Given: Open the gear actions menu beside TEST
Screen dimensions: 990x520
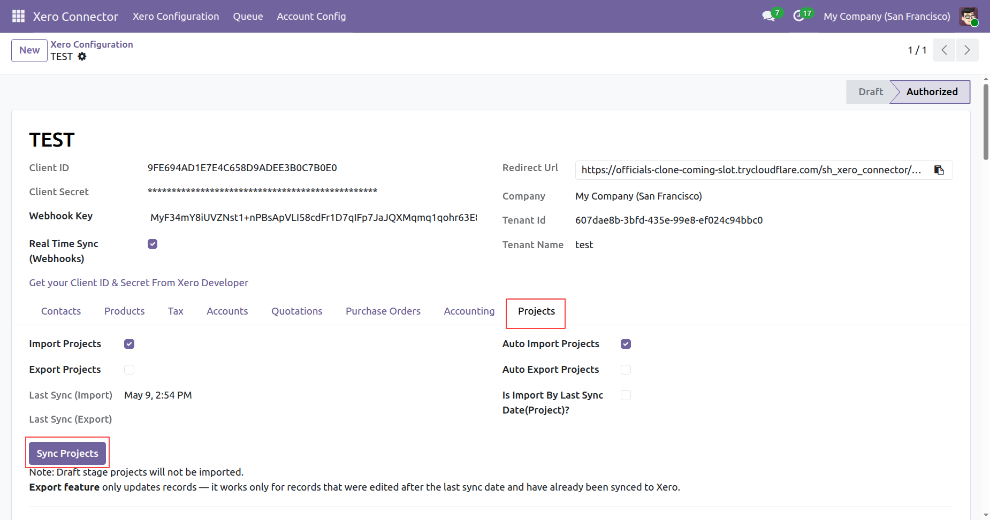Looking at the screenshot, I should click(x=82, y=56).
